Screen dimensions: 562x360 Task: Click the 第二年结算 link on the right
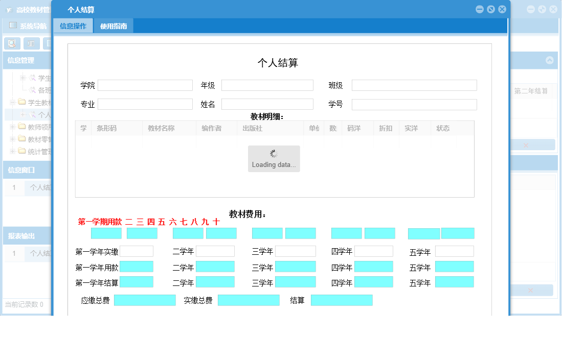[532, 91]
